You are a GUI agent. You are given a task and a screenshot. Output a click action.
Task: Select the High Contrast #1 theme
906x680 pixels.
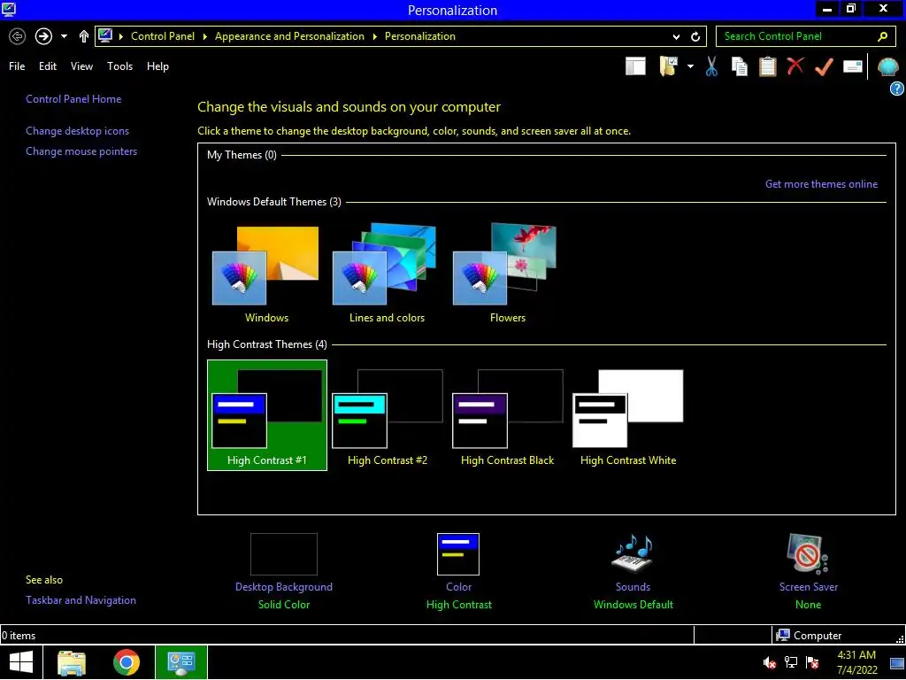[x=267, y=415]
